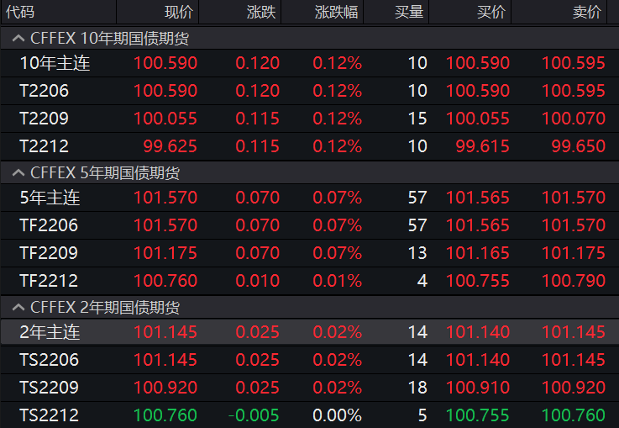619x428 pixels.
Task: Sort by 现价 column header
Action: [178, 13]
